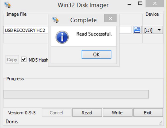Click the Win32 Disk Imager title icon
The image size is (167, 128).
click(x=7, y=5)
